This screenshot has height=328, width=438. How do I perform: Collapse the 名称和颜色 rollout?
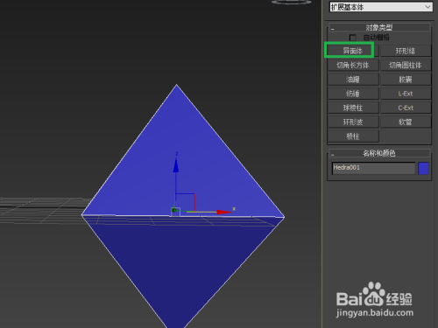click(379, 153)
